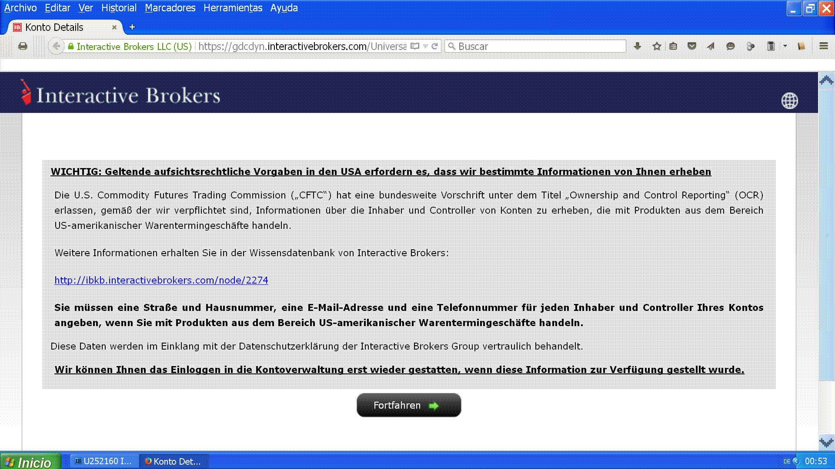
Task: Open the ibkb.interactivebrokers.com/node/2274 link
Action: (x=161, y=280)
